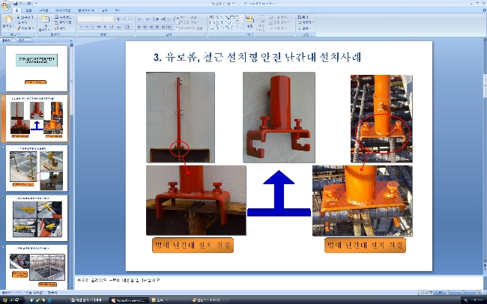Toggle bold formatting in font group
This screenshot has width=487, height=304.
(80, 27)
